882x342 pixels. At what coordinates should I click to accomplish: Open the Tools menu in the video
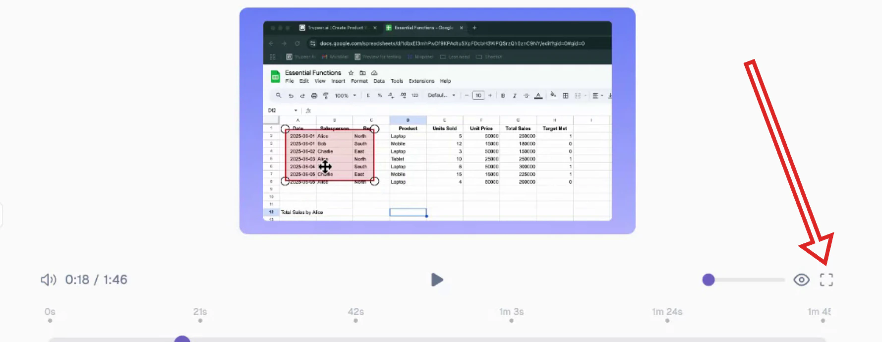coord(397,81)
